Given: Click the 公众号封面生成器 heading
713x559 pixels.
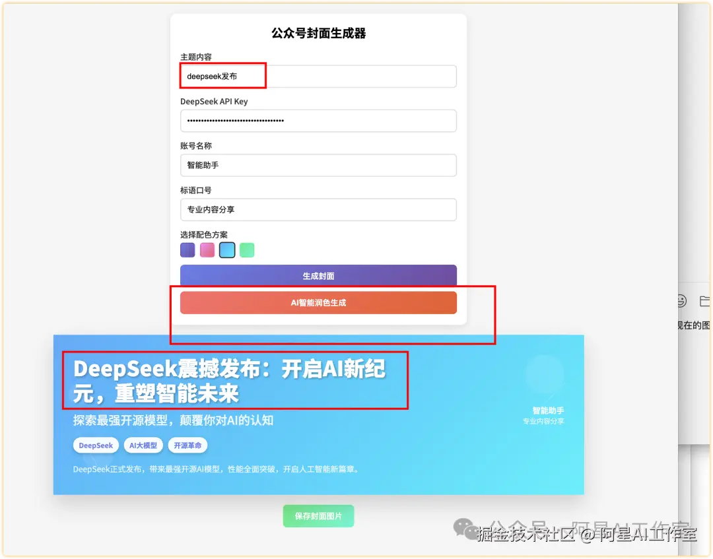Looking at the screenshot, I should [319, 33].
